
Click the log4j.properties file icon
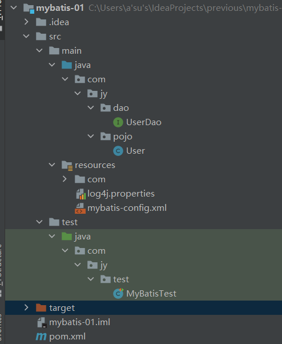[80, 194]
